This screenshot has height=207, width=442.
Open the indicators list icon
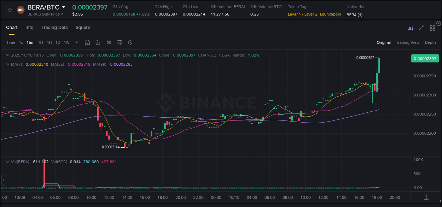click(x=119, y=42)
